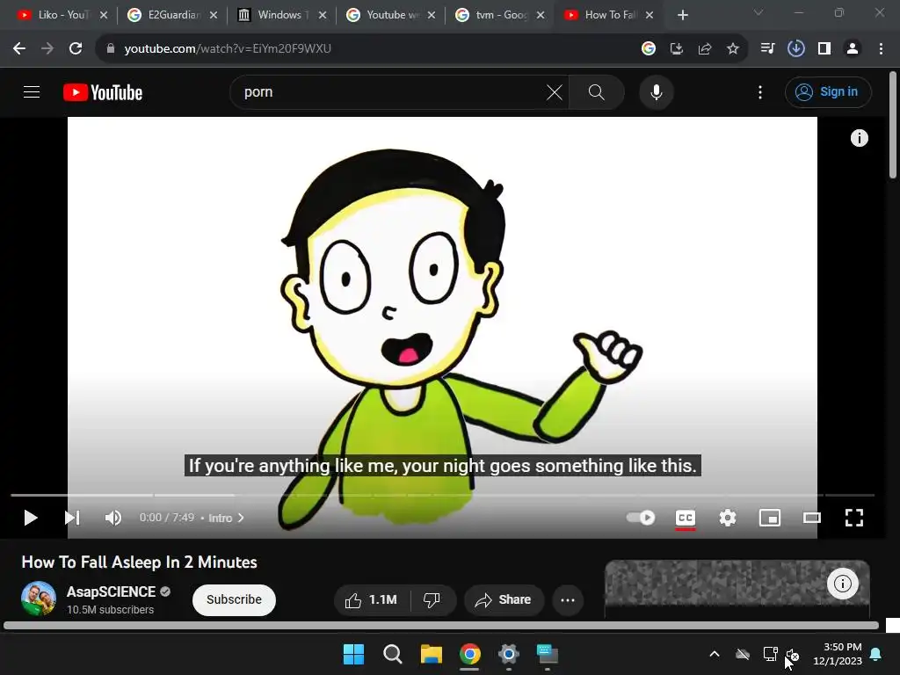Screen dimensions: 900x675
Task: Open Chrome tab search dropdown
Action: pyautogui.click(x=758, y=12)
